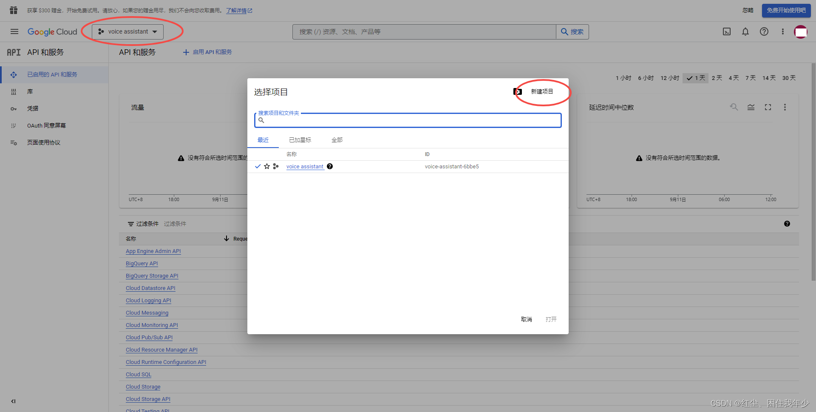This screenshot has width=816, height=412.
Task: Click the Credentials key icon
Action: pos(14,109)
